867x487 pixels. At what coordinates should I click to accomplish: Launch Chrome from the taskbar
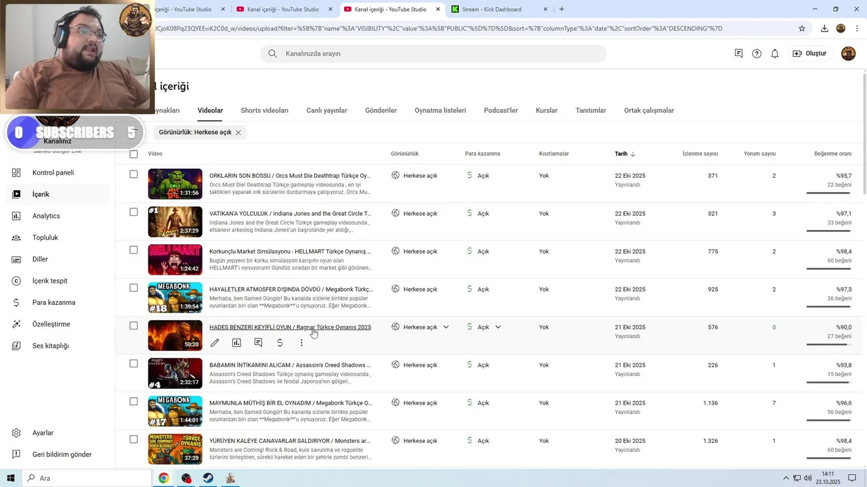tap(164, 478)
